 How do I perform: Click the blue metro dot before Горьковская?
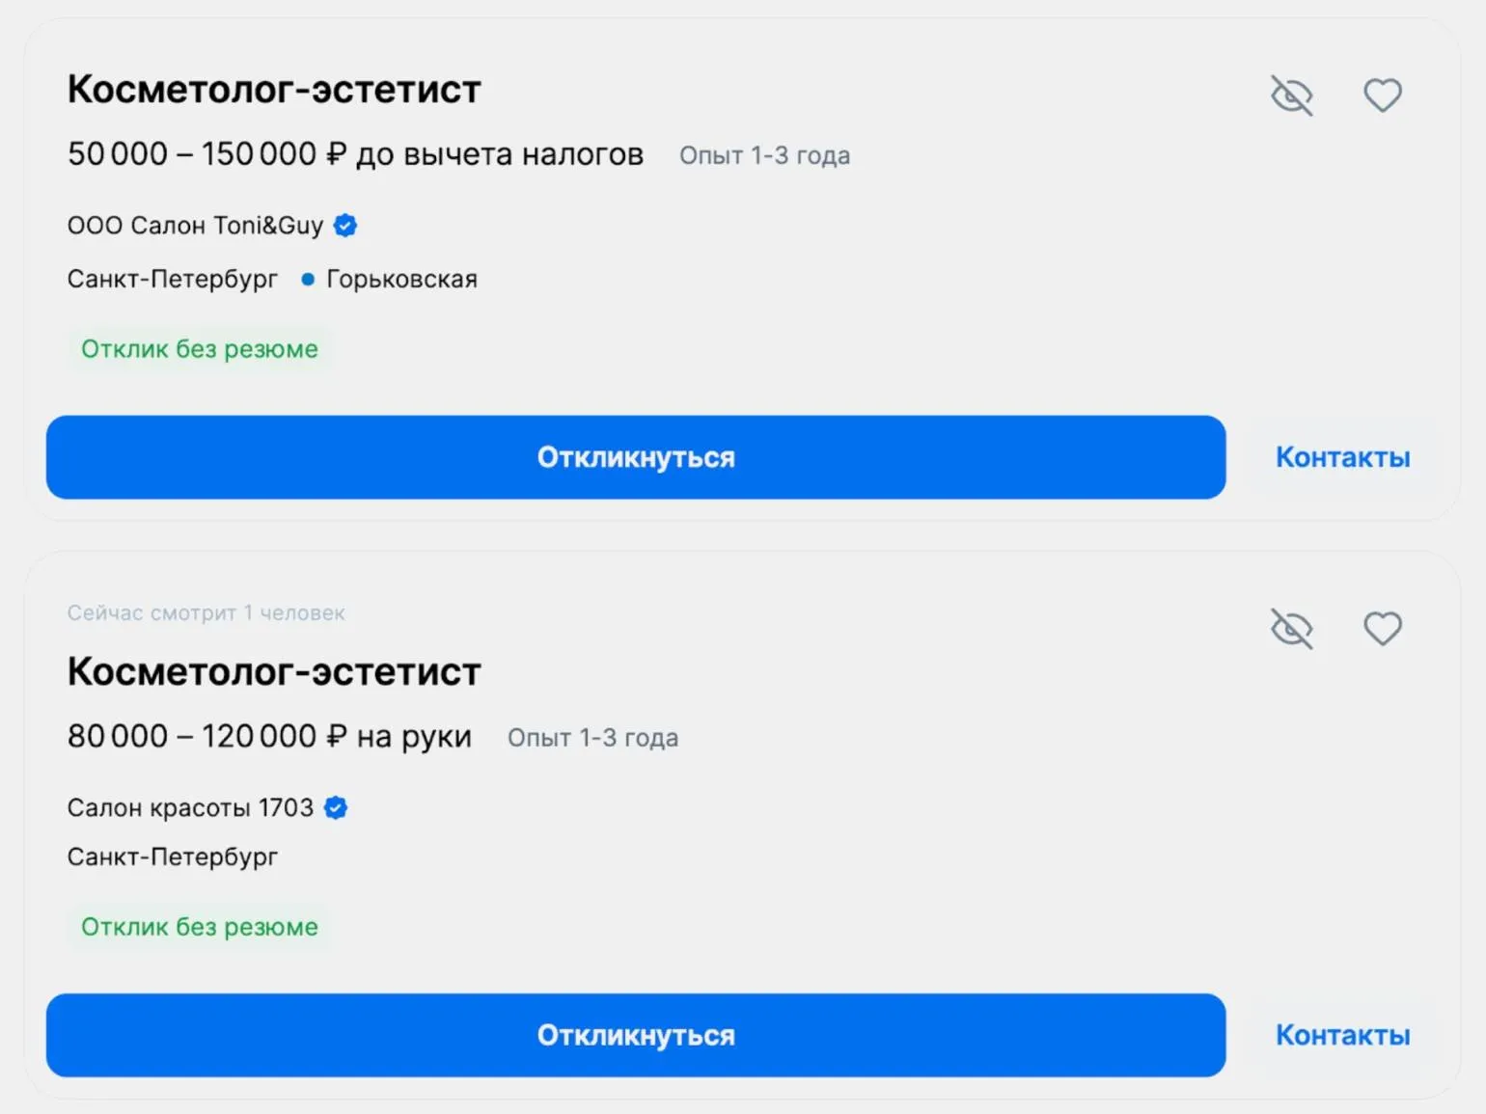pos(308,280)
